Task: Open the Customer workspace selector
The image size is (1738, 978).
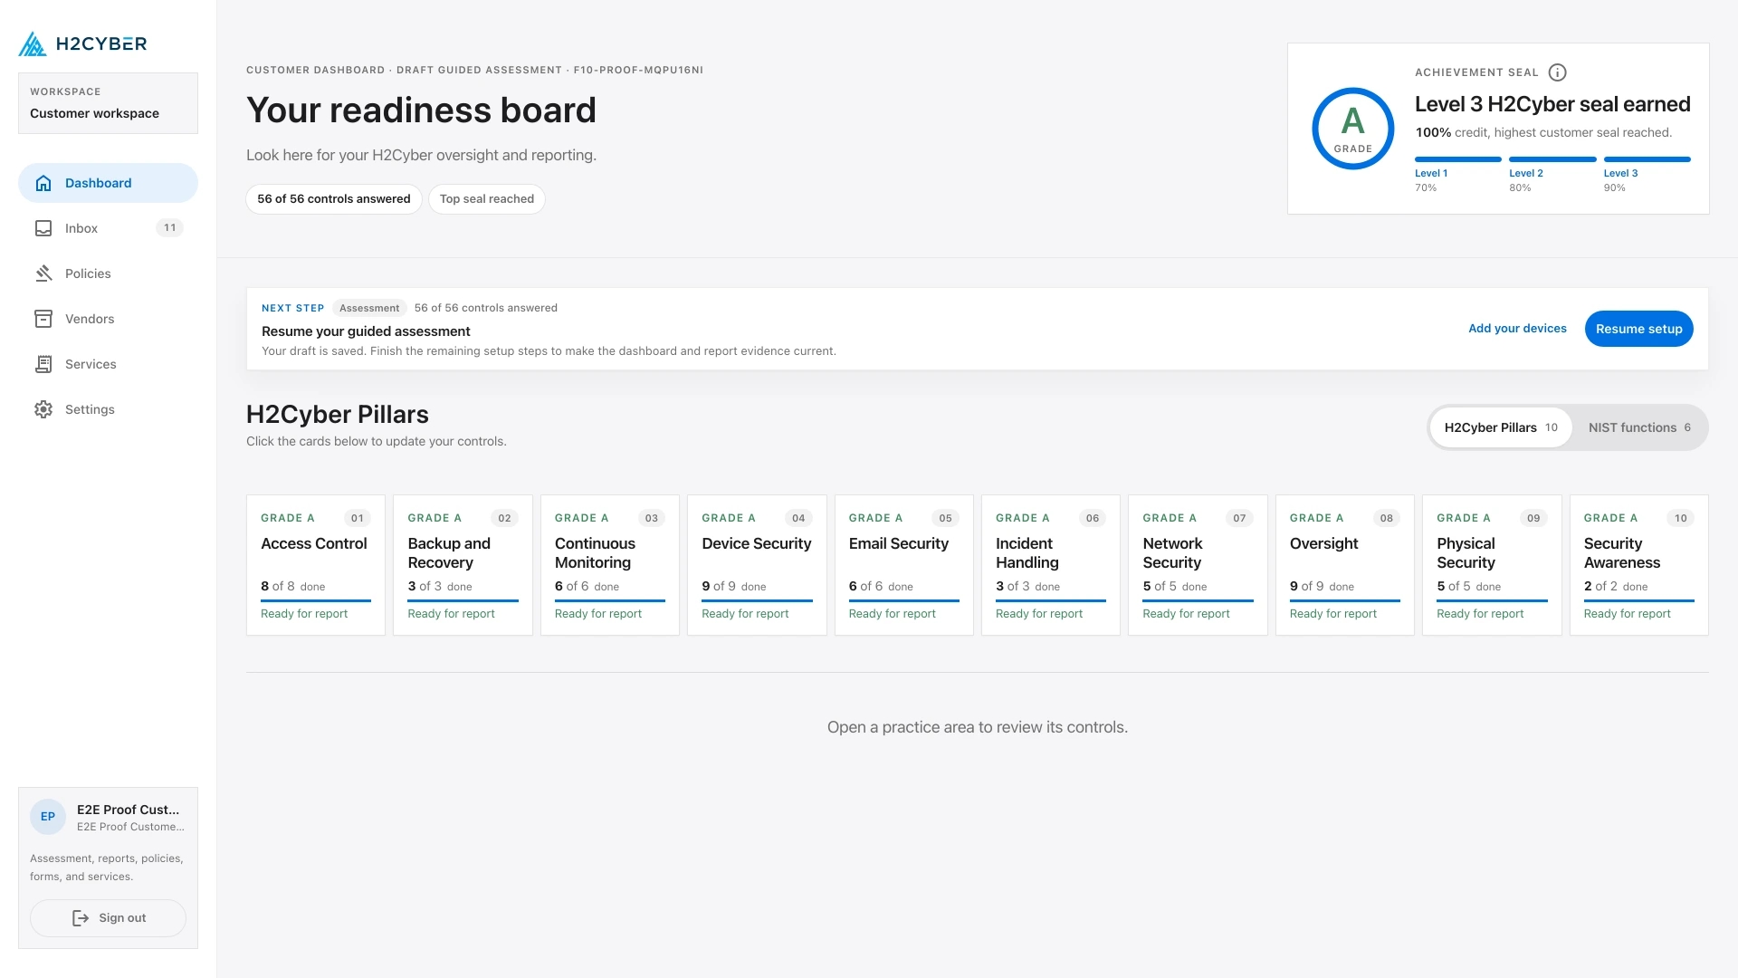Action: [x=108, y=103]
